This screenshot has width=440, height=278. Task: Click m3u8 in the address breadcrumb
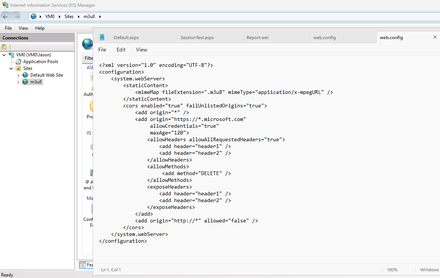click(x=89, y=17)
